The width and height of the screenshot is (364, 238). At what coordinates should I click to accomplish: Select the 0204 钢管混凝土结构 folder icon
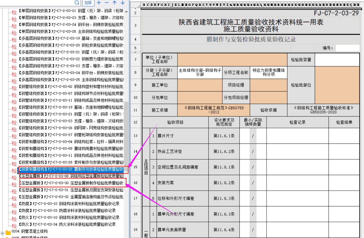point(8,232)
